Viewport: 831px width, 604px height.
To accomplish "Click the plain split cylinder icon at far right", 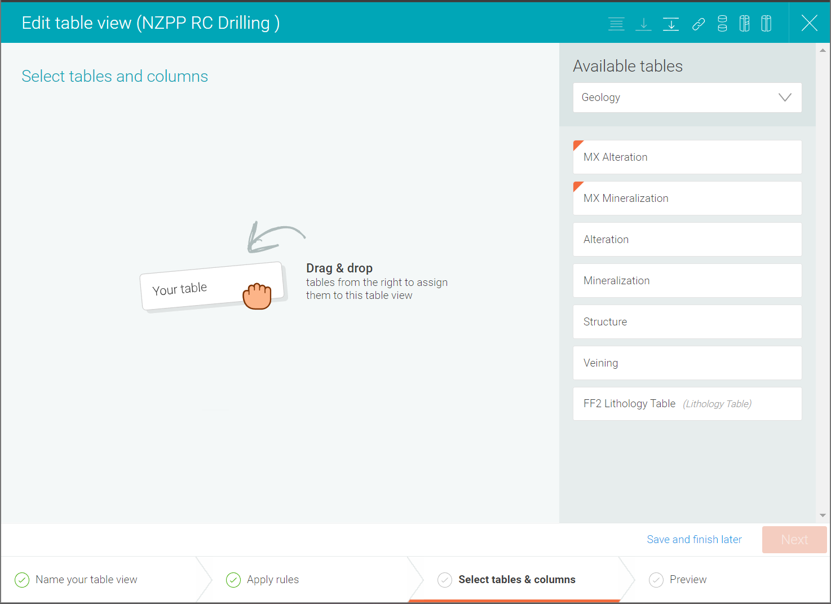I will tap(766, 24).
